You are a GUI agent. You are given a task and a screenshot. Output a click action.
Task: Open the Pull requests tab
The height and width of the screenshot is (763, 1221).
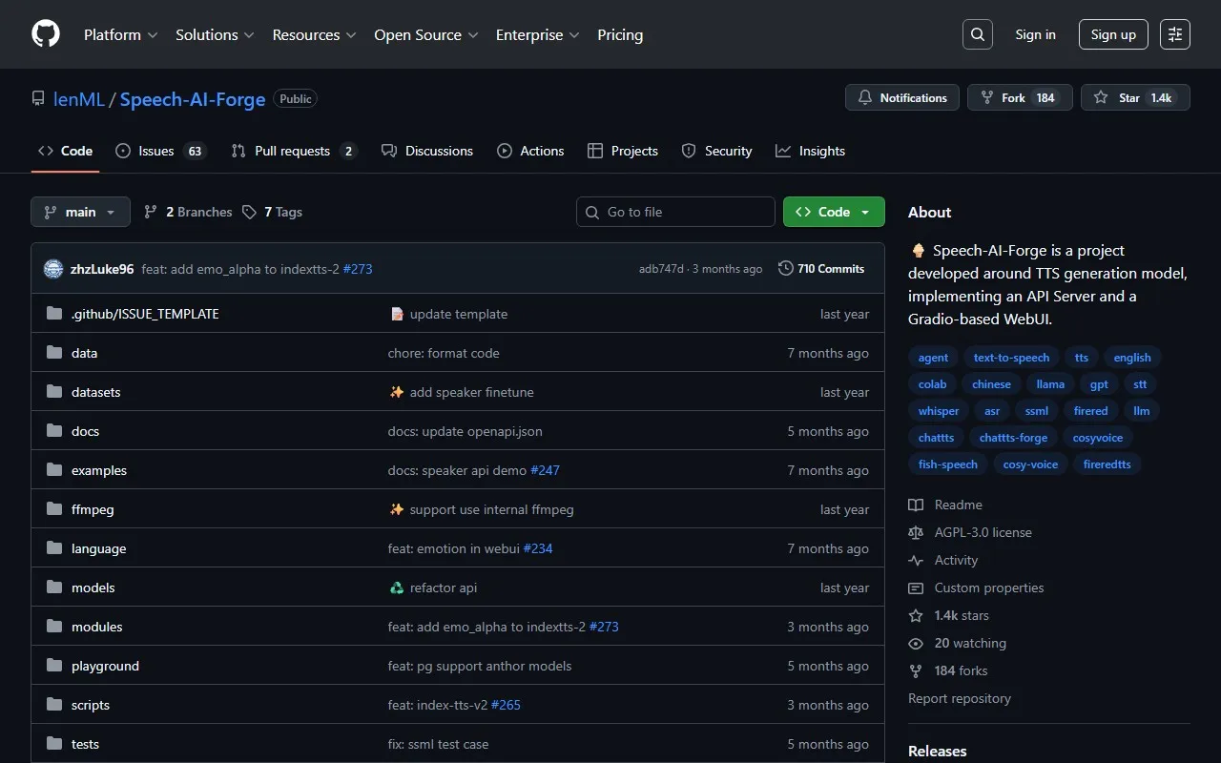(x=293, y=151)
